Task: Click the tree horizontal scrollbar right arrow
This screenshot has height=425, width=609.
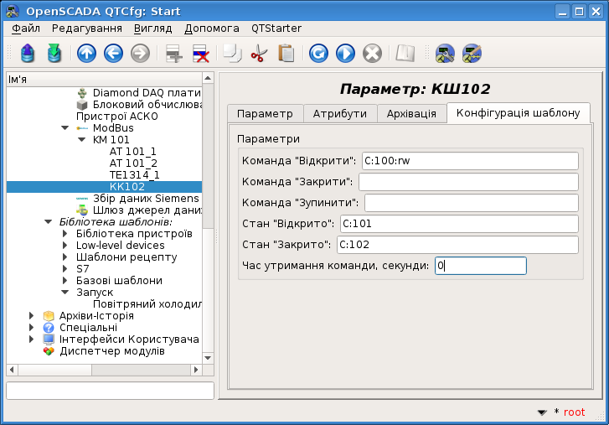Action: [196, 370]
